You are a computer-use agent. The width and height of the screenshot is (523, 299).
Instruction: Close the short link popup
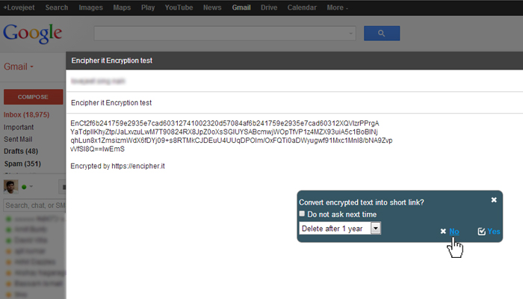point(494,200)
